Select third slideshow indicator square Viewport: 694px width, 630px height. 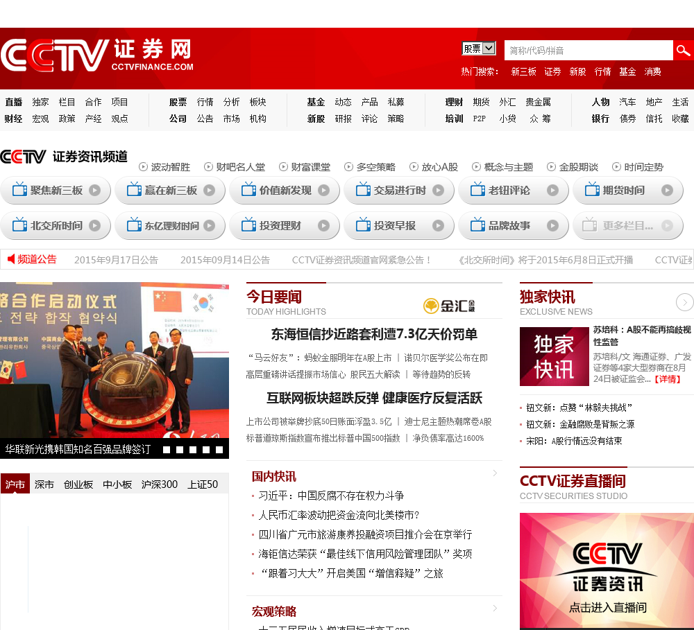pos(193,450)
